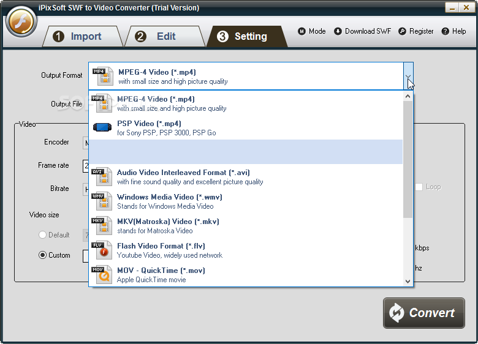Choose MOV - QuickTime (*.mov)

[x=246, y=275]
